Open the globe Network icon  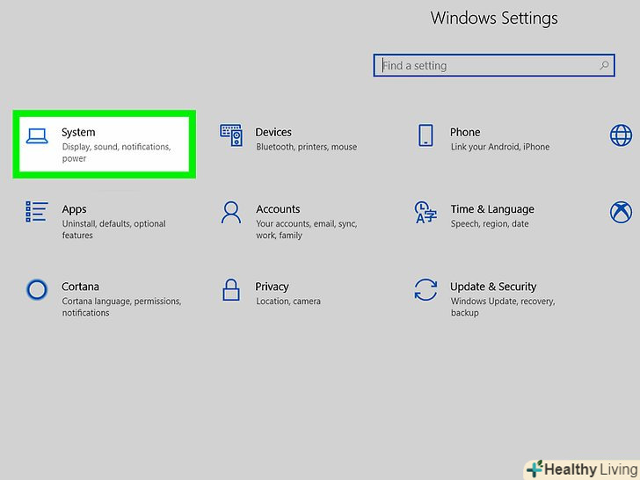[621, 135]
